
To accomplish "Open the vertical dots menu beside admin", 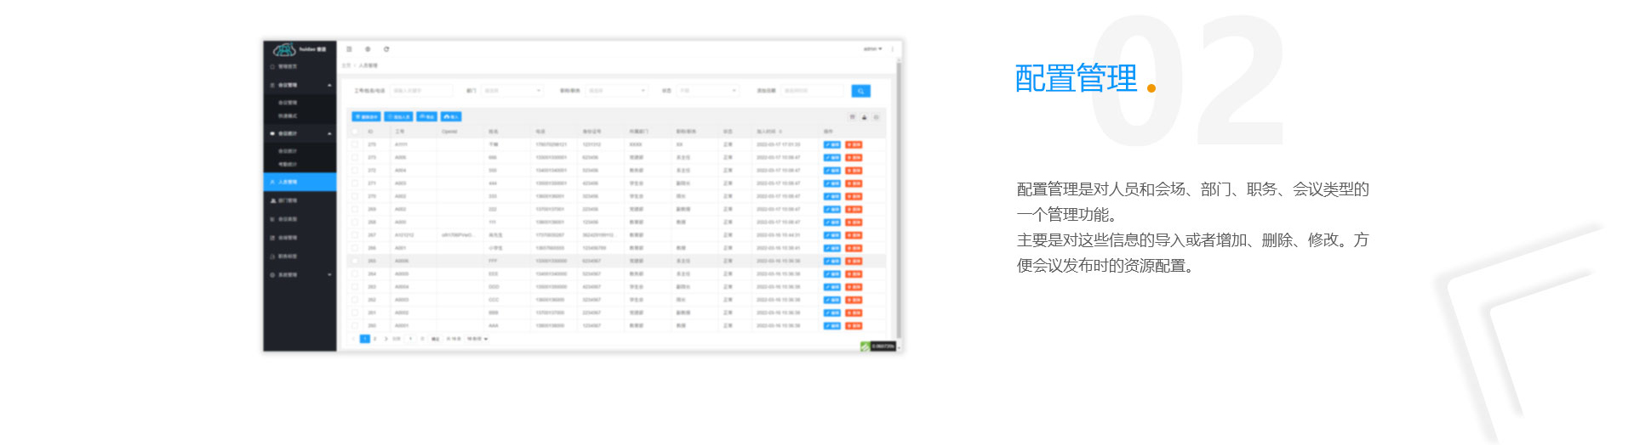I will tap(893, 49).
